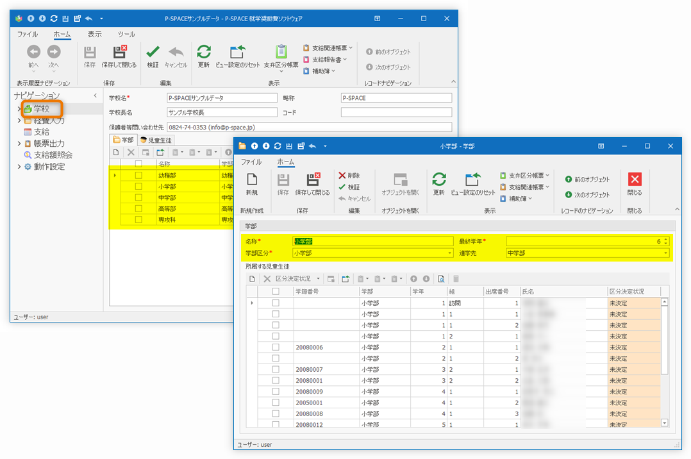Viewport: 691px width, 459px height.
Task: Expand 帳票出力 in navigation tree
Action: coord(19,144)
